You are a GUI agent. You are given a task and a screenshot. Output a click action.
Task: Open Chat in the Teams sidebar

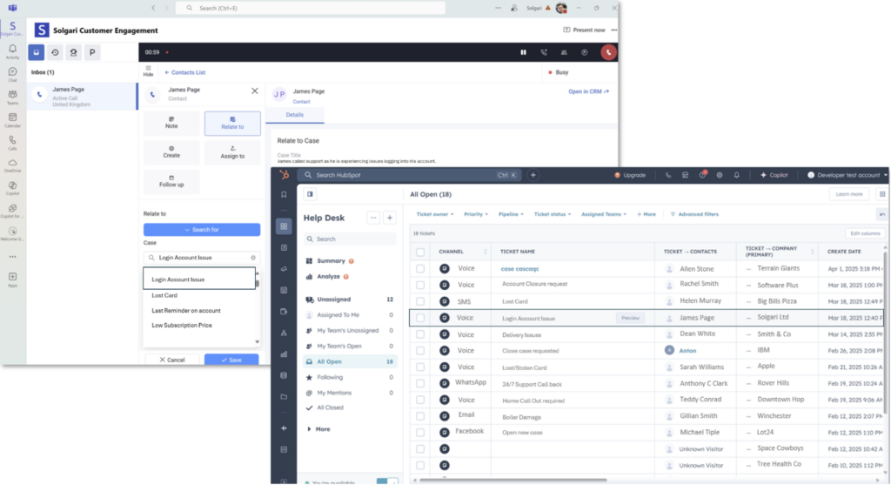[x=12, y=74]
